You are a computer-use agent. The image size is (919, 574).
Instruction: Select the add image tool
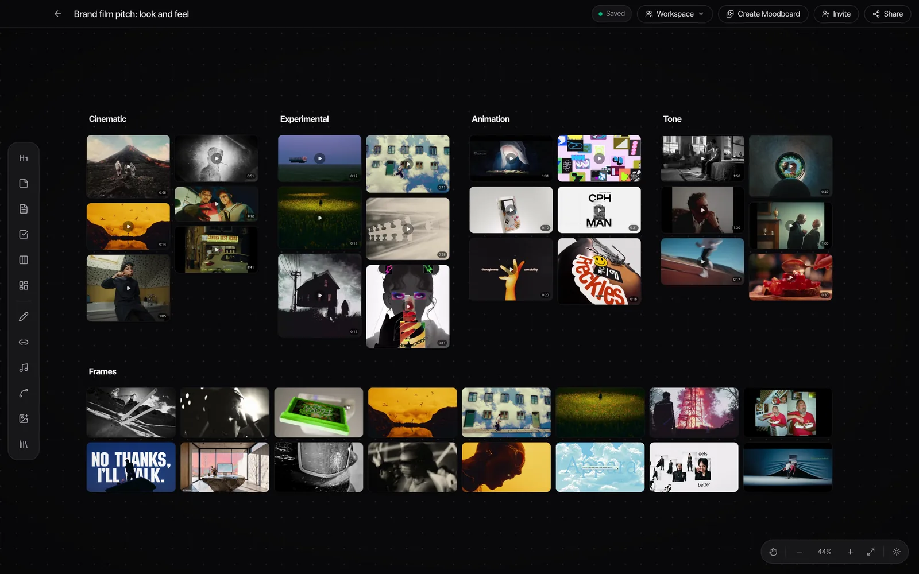click(x=24, y=418)
